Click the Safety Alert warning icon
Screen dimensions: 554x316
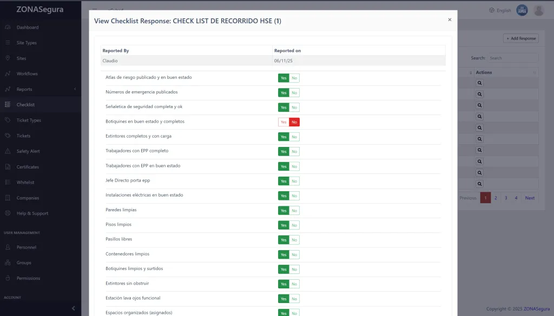(x=8, y=151)
